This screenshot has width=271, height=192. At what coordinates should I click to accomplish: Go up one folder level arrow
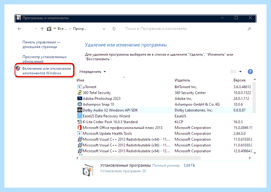[x=42, y=29]
